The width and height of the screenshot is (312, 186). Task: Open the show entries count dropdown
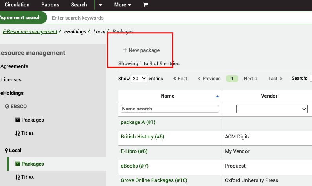click(139, 79)
